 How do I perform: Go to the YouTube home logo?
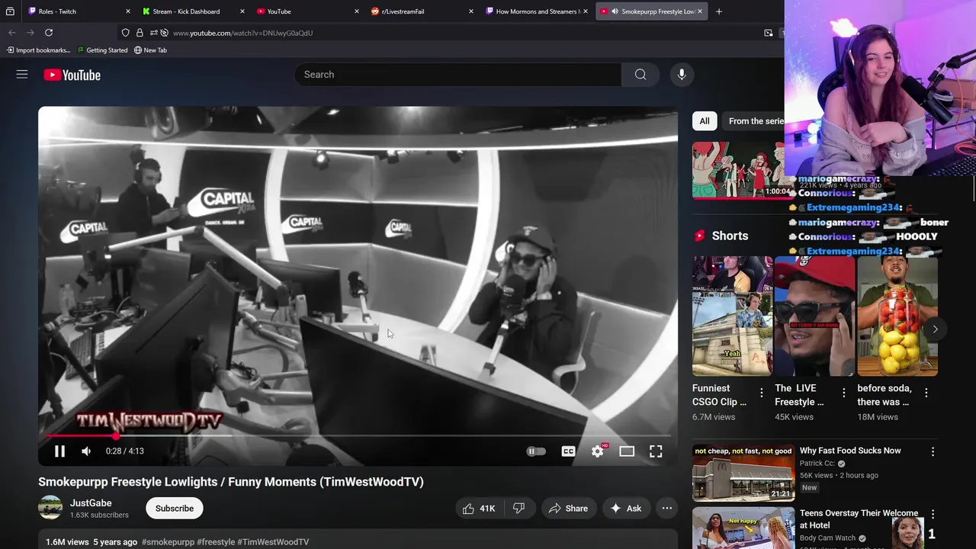(x=72, y=75)
